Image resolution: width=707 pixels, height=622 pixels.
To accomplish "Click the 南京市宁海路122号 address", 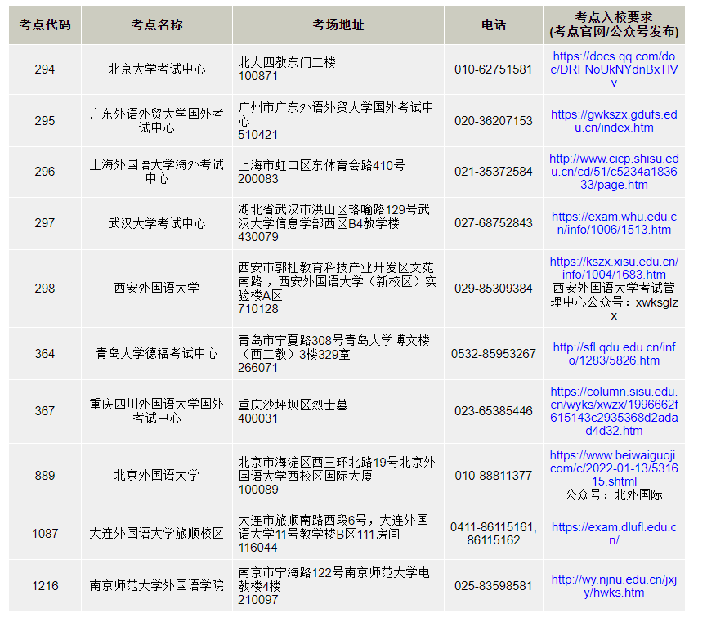I will pos(334,586).
